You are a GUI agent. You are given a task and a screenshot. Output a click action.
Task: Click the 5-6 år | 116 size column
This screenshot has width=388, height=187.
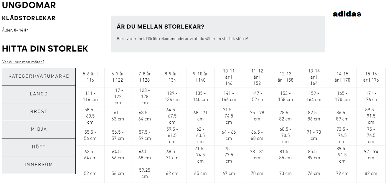[90, 77]
